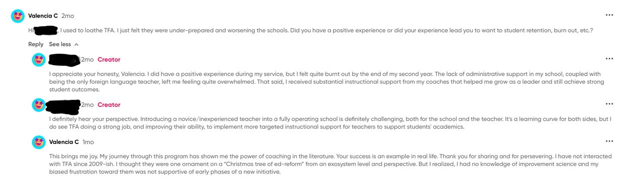Click 2mo timestamp on second Creator reply

pos(87,105)
